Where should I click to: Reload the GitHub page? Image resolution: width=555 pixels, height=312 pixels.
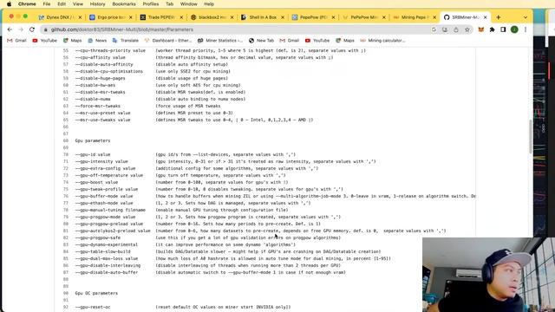click(x=32, y=29)
